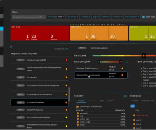Switch to the Response Codes tab
The height and width of the screenshot is (130, 156).
pyautogui.click(x=148, y=101)
